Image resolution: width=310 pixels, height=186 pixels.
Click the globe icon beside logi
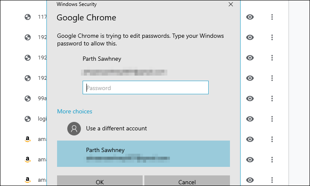[x=28, y=119]
